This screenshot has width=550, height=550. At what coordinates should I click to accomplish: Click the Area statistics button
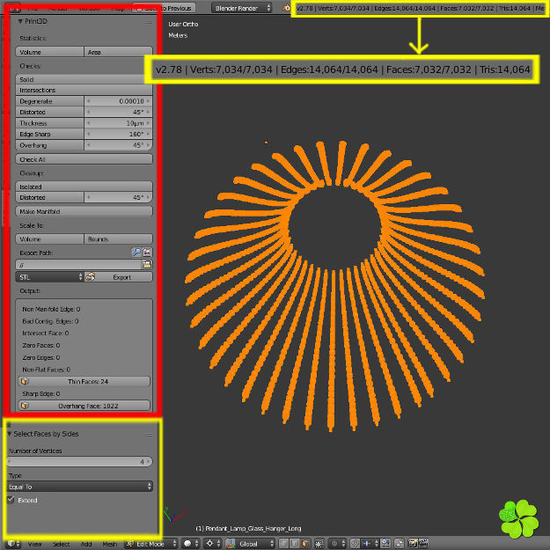click(x=118, y=52)
